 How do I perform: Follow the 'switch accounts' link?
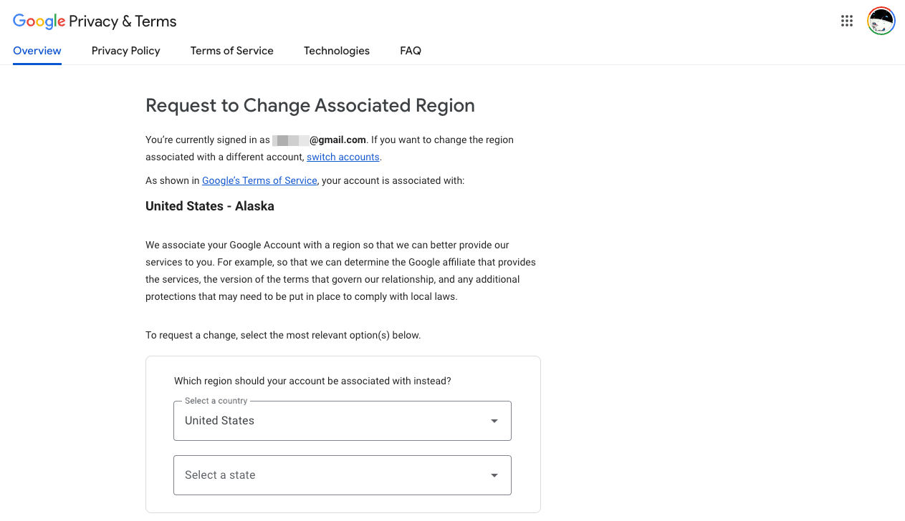[x=343, y=157]
